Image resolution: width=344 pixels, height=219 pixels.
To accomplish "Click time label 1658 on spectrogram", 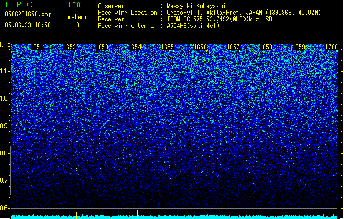I will tap(266, 47).
